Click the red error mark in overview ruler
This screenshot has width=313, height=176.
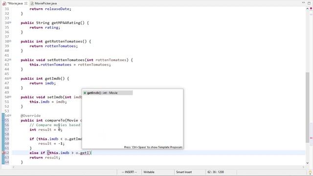pyautogui.click(x=311, y=138)
